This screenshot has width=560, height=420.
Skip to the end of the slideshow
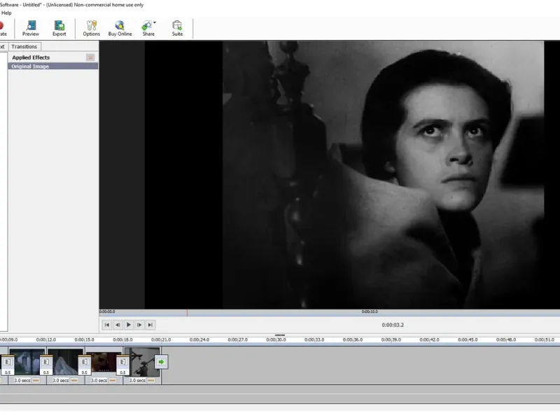(x=150, y=325)
